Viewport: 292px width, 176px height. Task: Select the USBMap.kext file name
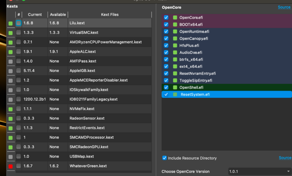point(82,156)
